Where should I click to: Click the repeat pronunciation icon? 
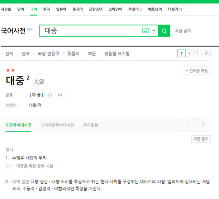[60, 95]
